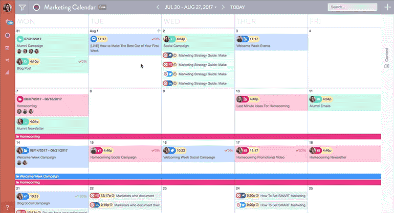Open the Content drawer side tab
394x213 pixels.
[x=387, y=58]
